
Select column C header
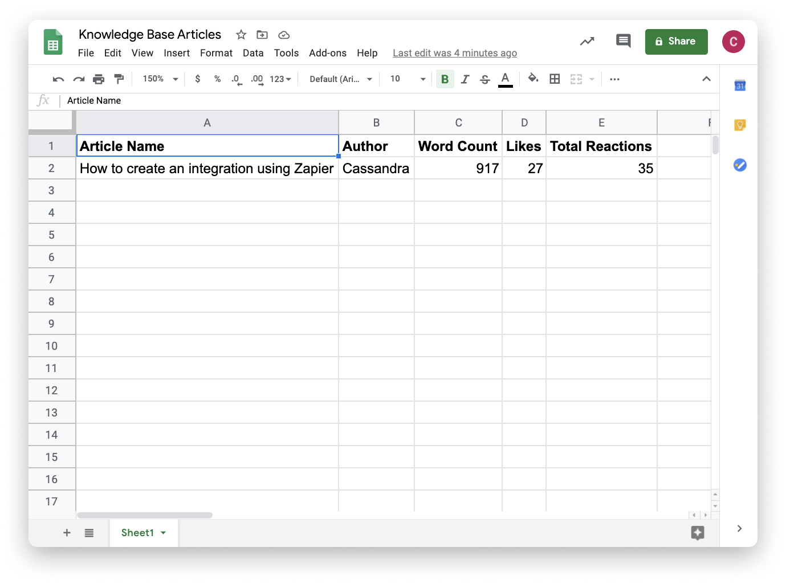(x=458, y=122)
